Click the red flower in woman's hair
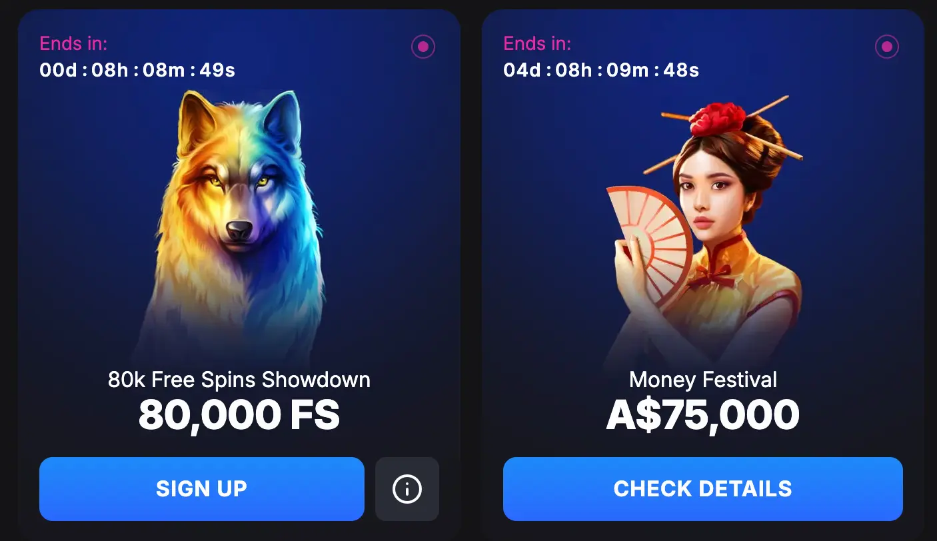Viewport: 937px width, 541px height. click(718, 119)
